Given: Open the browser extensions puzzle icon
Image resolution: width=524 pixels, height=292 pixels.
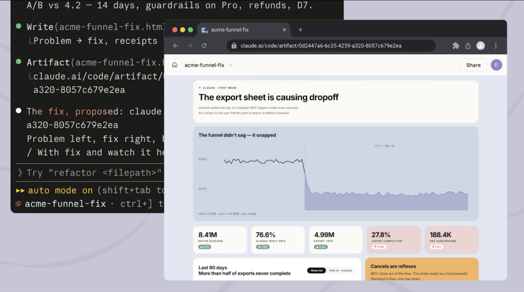Looking at the screenshot, I should 456,45.
